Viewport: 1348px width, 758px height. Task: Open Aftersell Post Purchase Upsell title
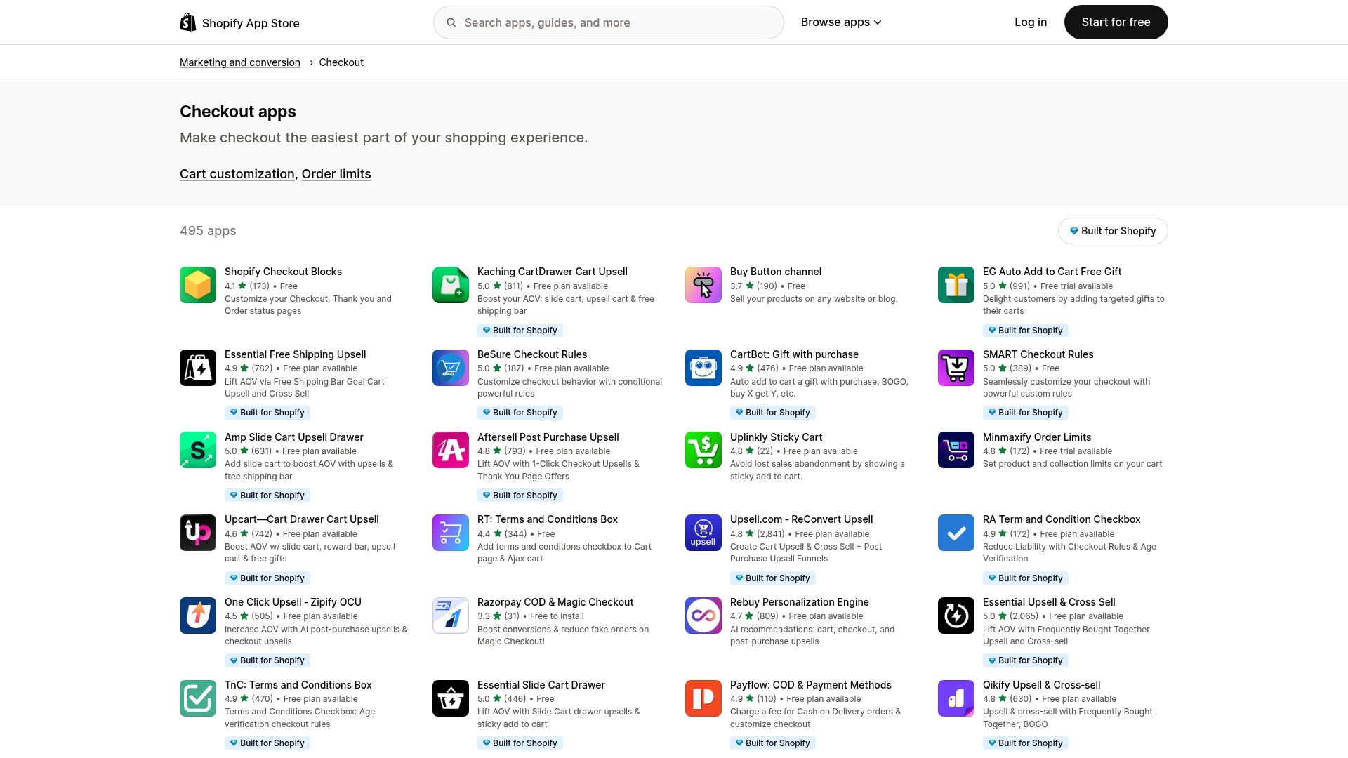click(x=548, y=437)
